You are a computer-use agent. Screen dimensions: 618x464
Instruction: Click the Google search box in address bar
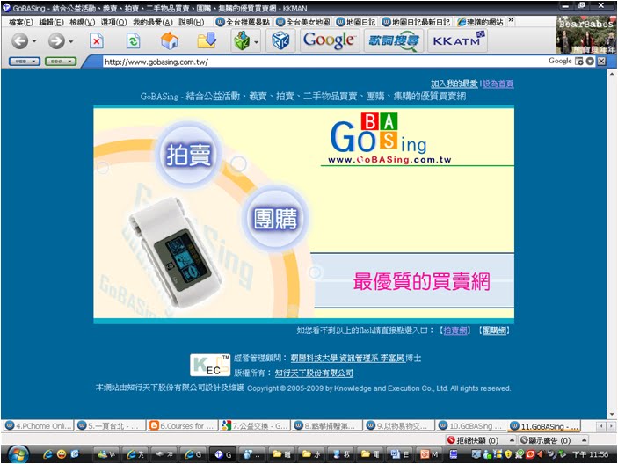tap(560, 61)
